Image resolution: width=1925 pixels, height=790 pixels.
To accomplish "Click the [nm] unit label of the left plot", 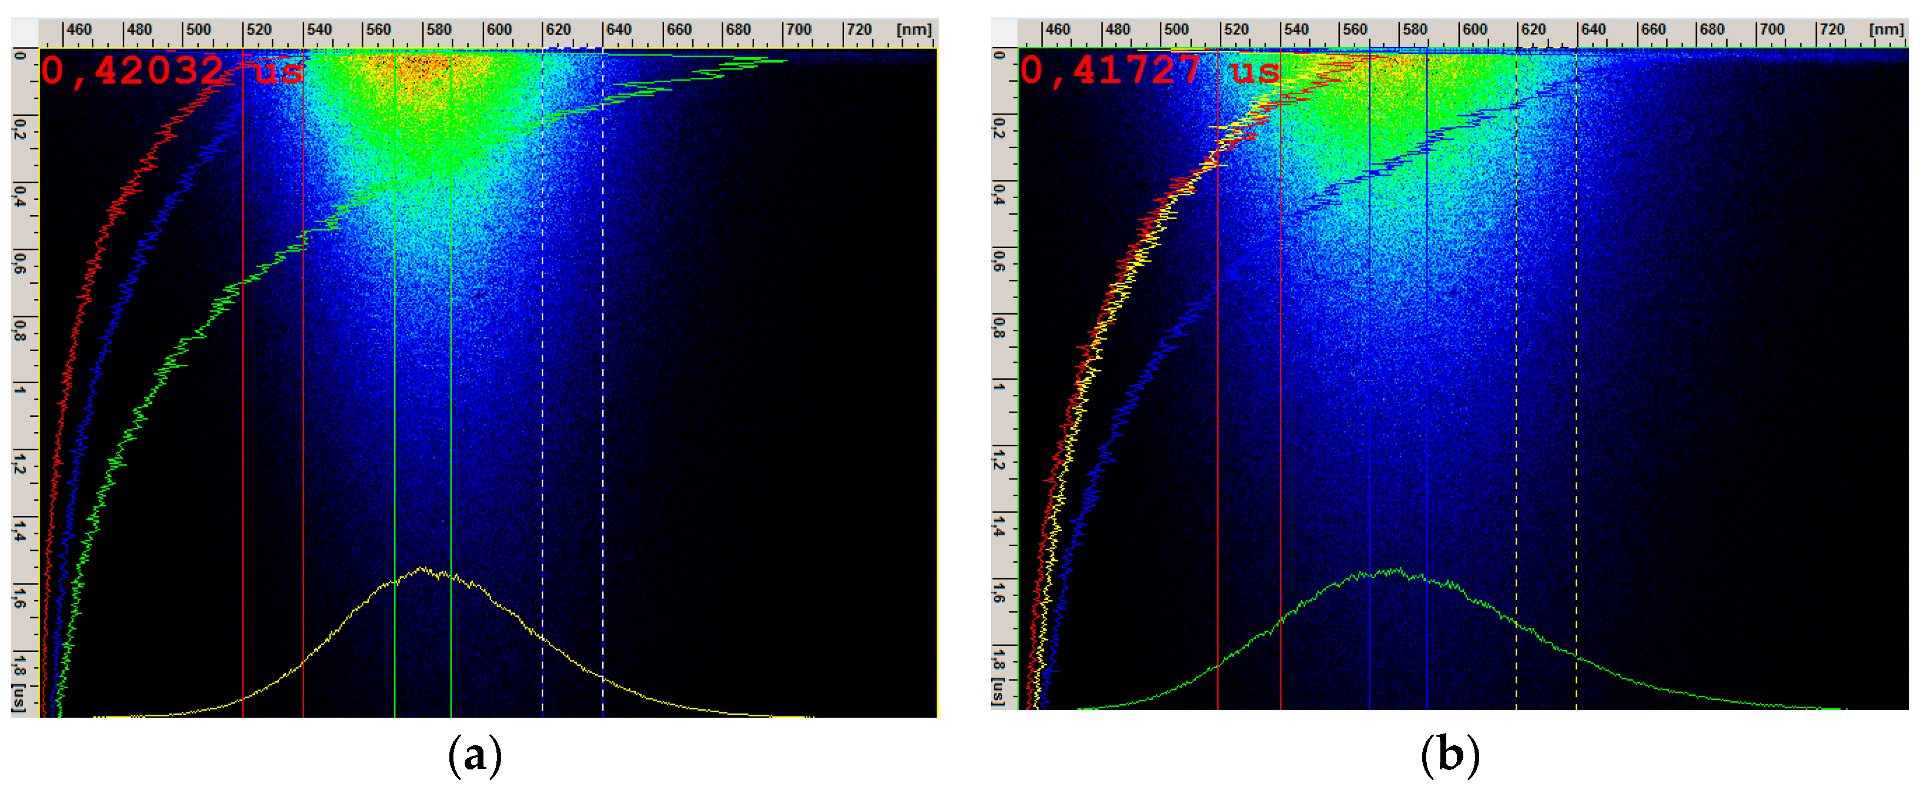I will (x=914, y=30).
